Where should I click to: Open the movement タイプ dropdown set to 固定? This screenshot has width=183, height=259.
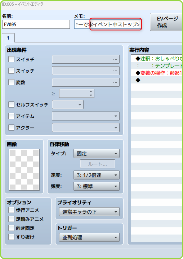coord(97,154)
